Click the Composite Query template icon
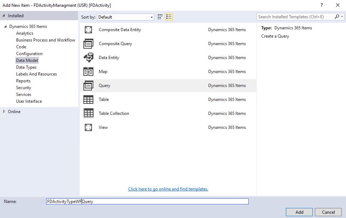346x218 pixels. 88,44
